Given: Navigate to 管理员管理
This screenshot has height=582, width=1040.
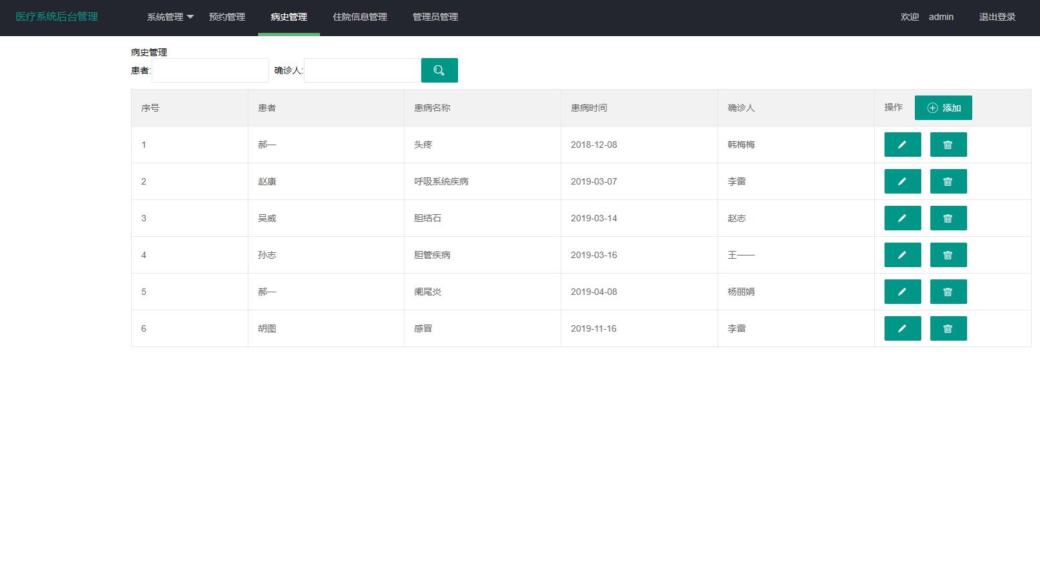Looking at the screenshot, I should (434, 17).
